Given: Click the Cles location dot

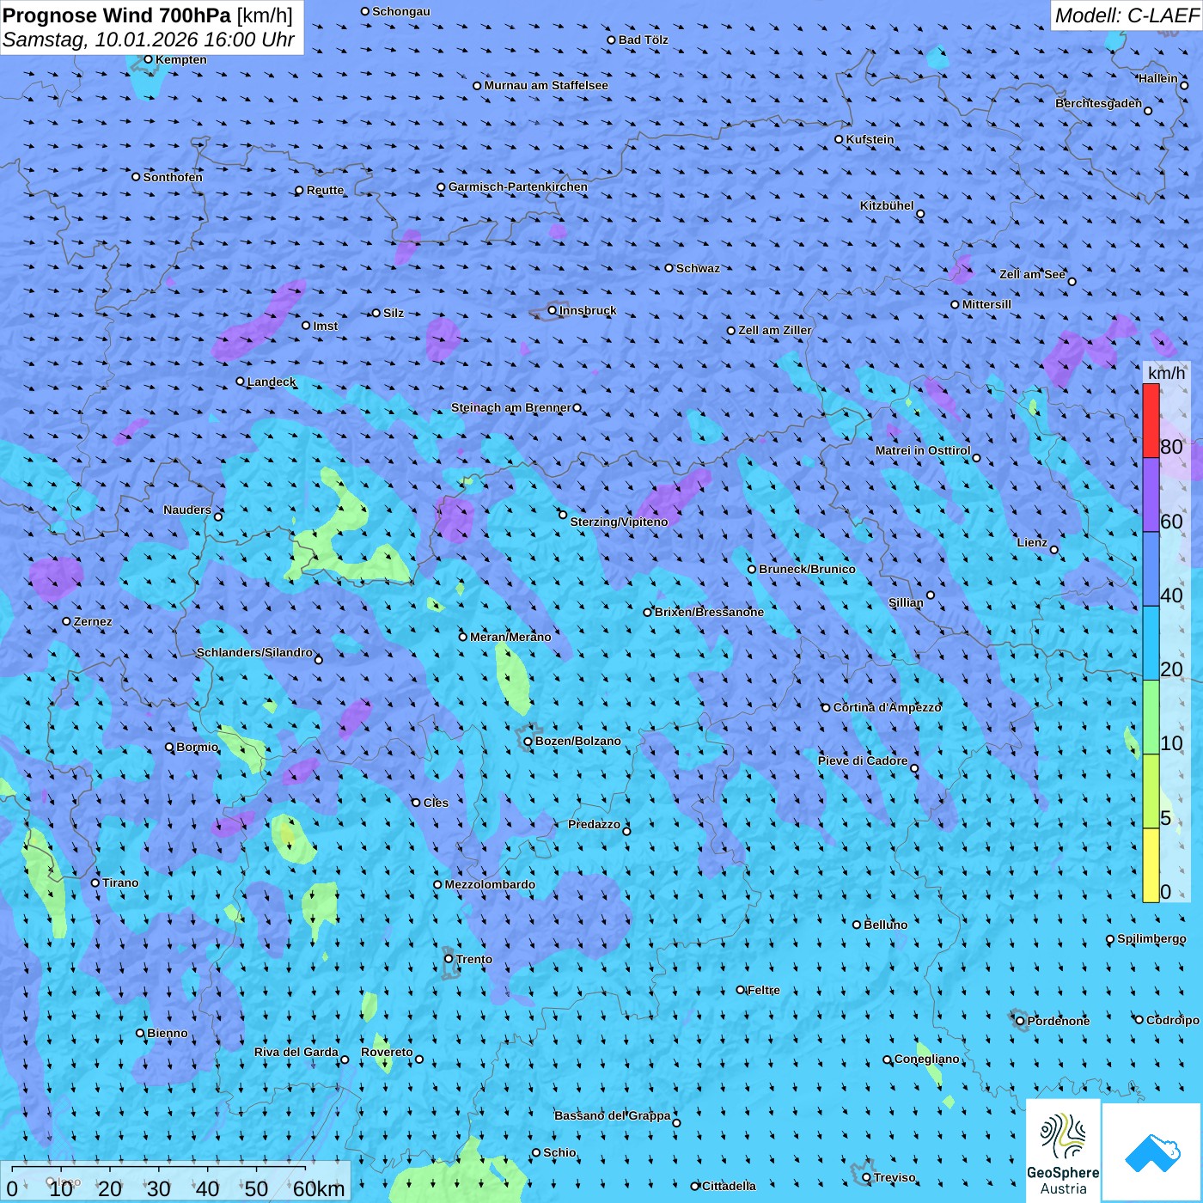Looking at the screenshot, I should pyautogui.click(x=416, y=803).
